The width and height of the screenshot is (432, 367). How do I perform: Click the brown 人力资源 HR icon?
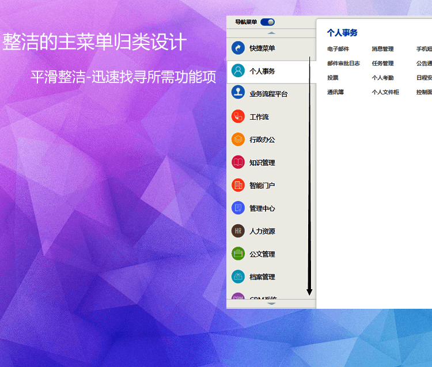tap(238, 231)
